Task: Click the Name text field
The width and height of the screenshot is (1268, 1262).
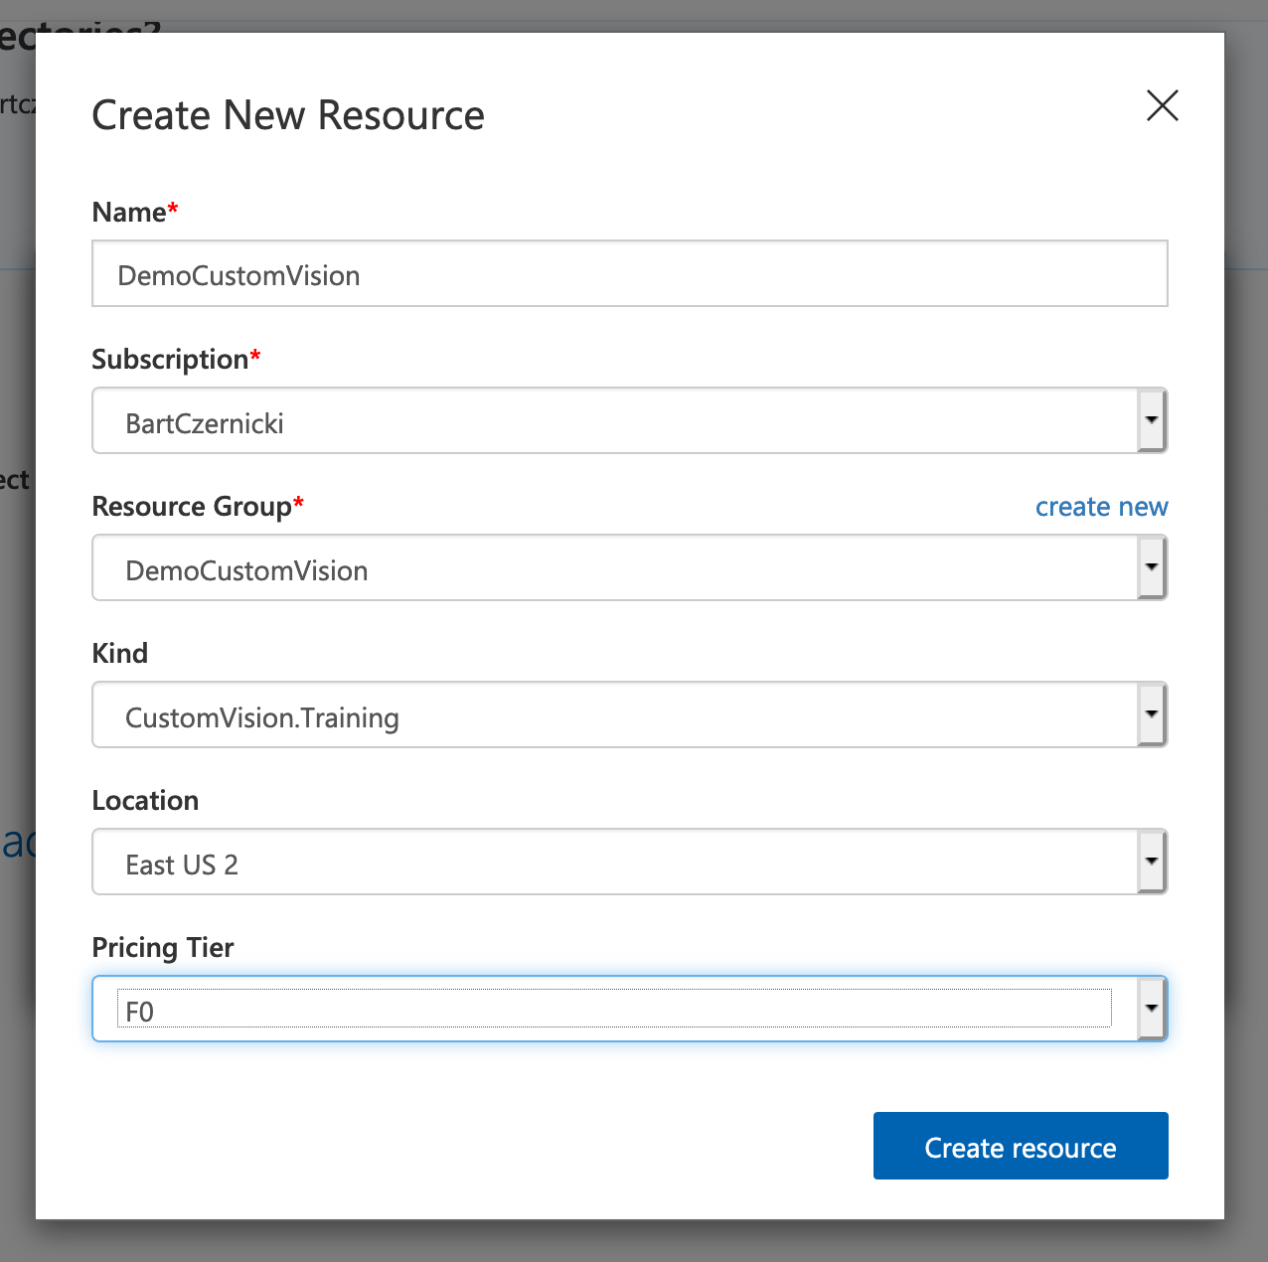Action: point(629,274)
